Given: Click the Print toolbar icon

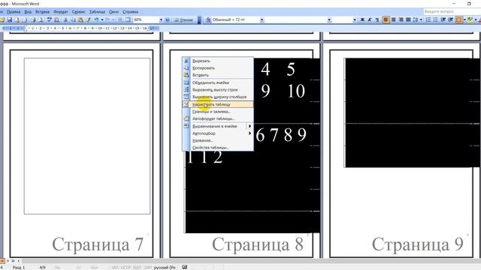Looking at the screenshot, I should [32, 20].
